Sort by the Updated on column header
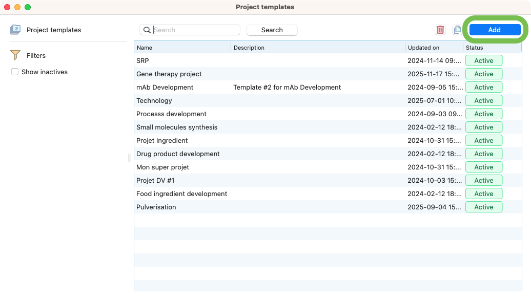531x301 pixels. (x=434, y=48)
